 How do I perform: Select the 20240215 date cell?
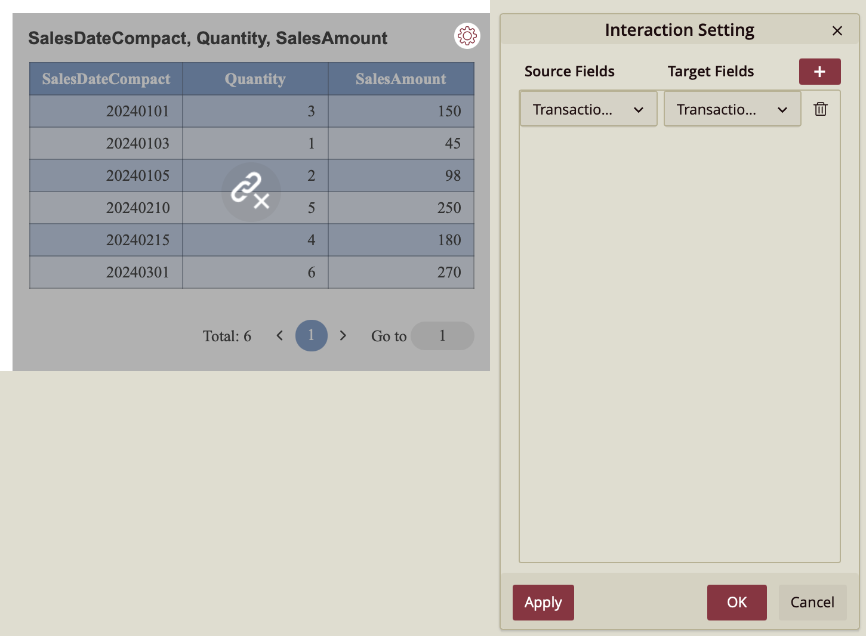(137, 240)
